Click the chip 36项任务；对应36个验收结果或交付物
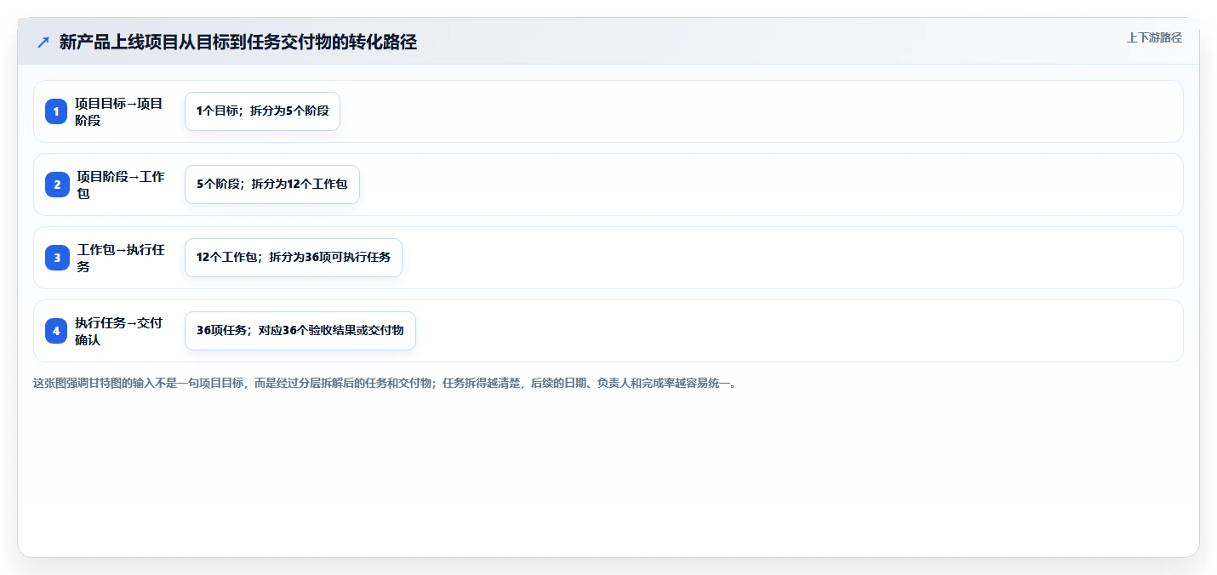The image size is (1217, 575). coord(300,331)
